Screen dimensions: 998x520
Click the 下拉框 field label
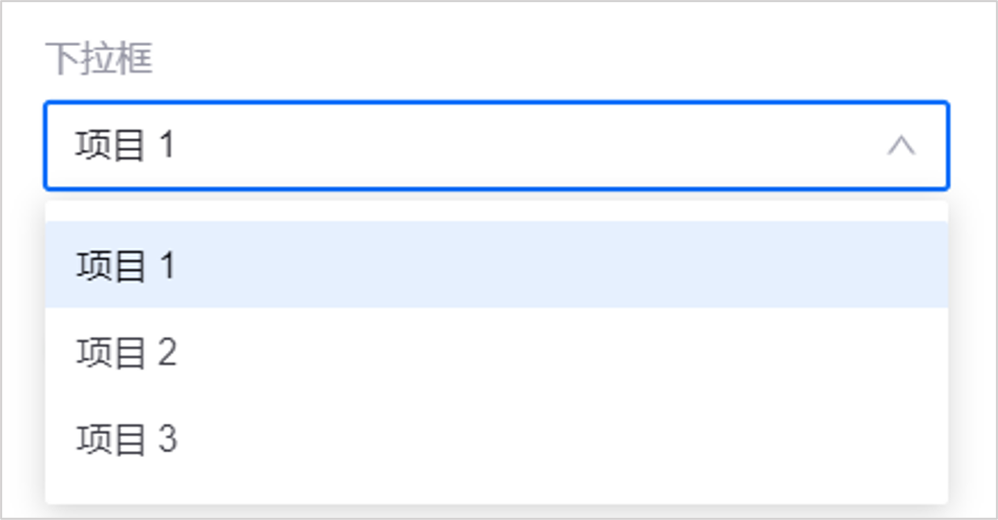pyautogui.click(x=99, y=60)
